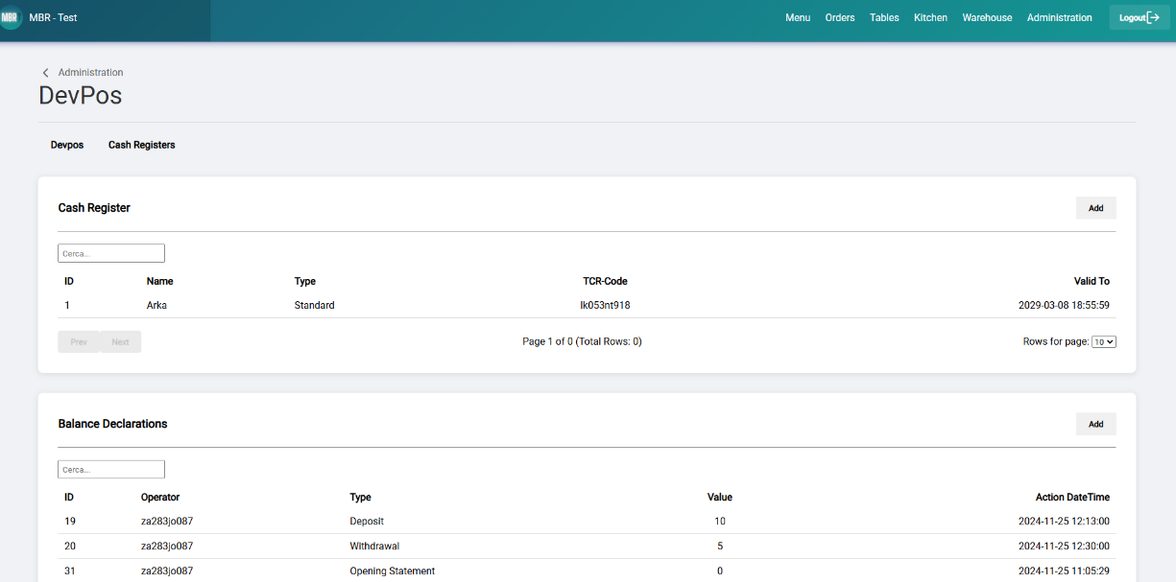The image size is (1176, 582).
Task: Open the Warehouse navigation item
Action: (x=987, y=17)
